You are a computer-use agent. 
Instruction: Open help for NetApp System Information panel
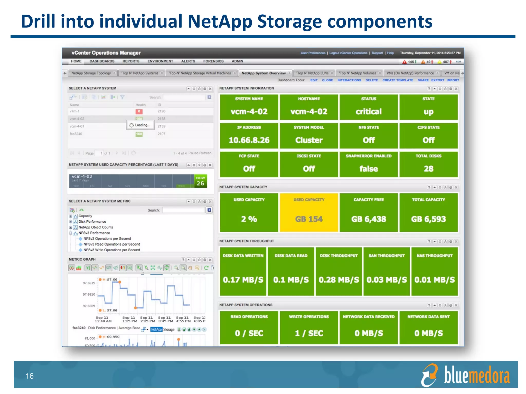pos(429,89)
